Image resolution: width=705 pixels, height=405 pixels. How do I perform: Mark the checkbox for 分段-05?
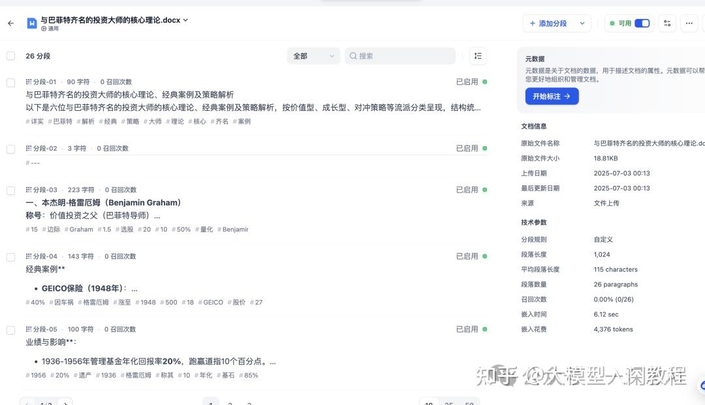[11, 330]
